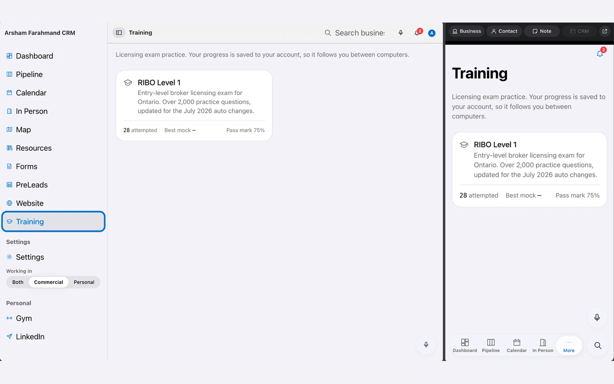This screenshot has height=384, width=614.
Task: Open LinkedIn in the Personal sidebar section
Action: [x=53, y=336]
